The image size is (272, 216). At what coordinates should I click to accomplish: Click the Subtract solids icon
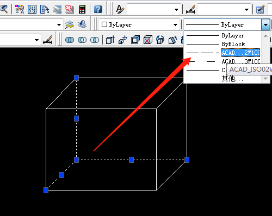tap(82, 40)
